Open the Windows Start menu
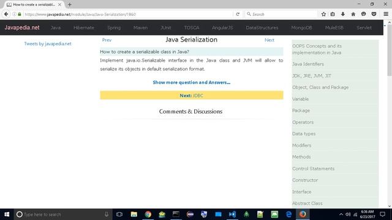The width and height of the screenshot is (392, 220). pyautogui.click(x=7, y=215)
